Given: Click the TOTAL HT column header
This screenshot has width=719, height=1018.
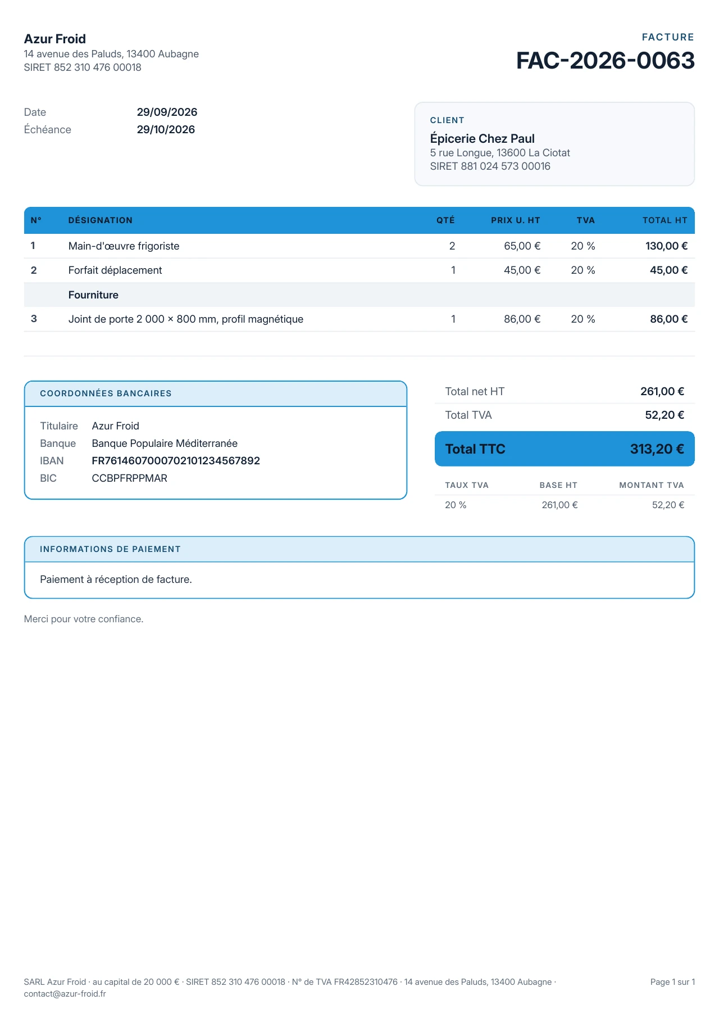Looking at the screenshot, I should tap(665, 220).
